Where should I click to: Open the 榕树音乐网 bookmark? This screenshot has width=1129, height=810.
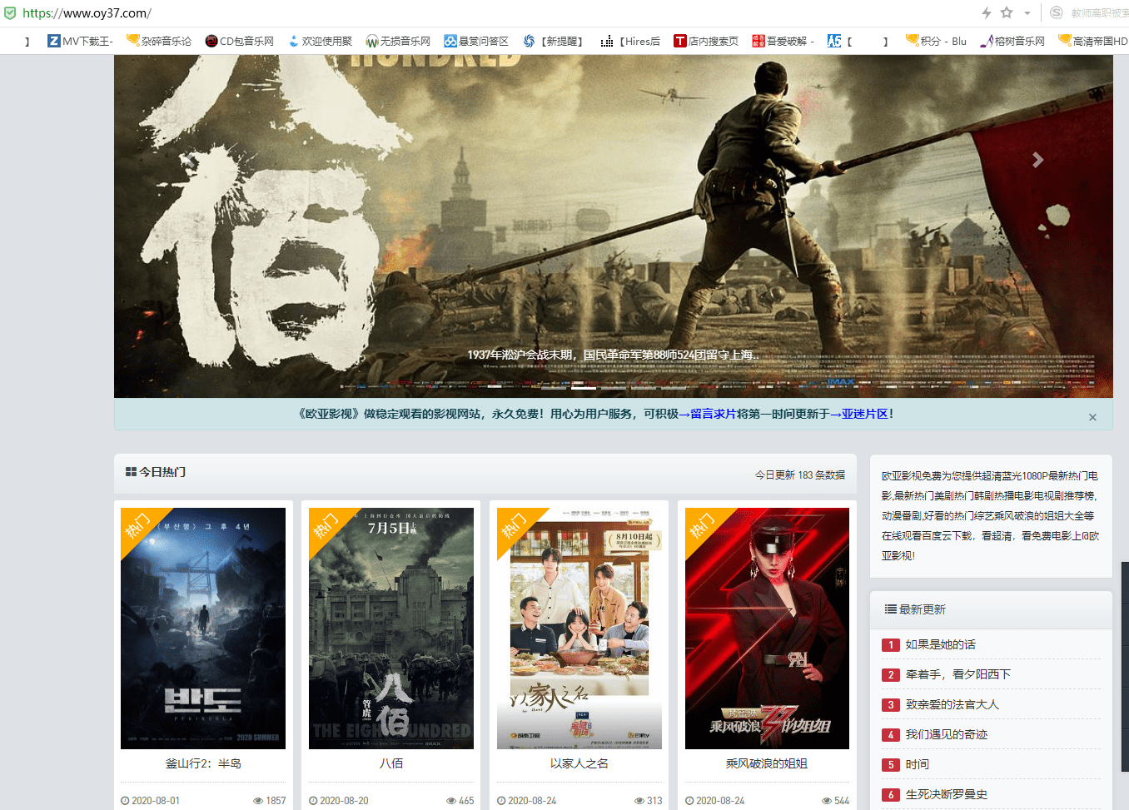(1012, 41)
